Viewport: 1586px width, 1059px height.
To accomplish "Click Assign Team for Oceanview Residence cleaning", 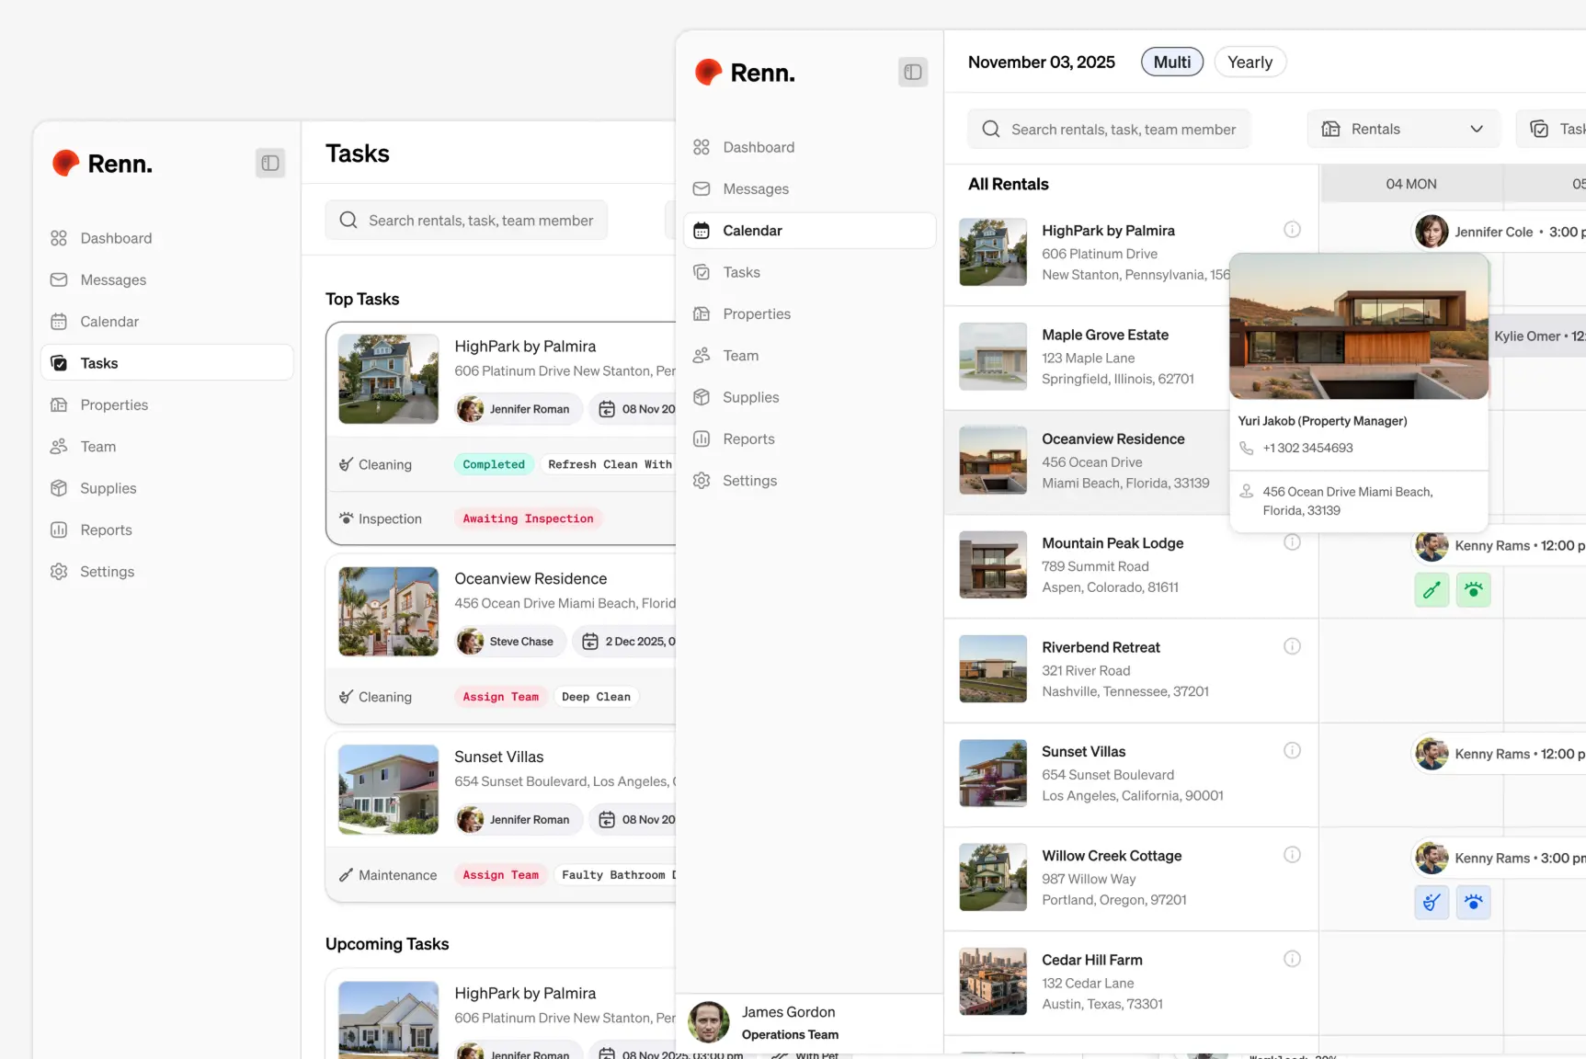I will 500,697.
